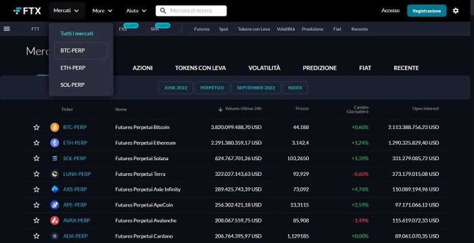Star the LUNA-PERP market
474x243 pixels.
36,174
